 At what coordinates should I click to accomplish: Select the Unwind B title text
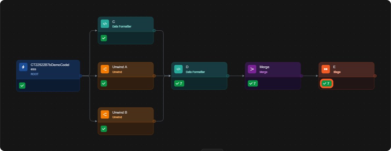(120, 113)
